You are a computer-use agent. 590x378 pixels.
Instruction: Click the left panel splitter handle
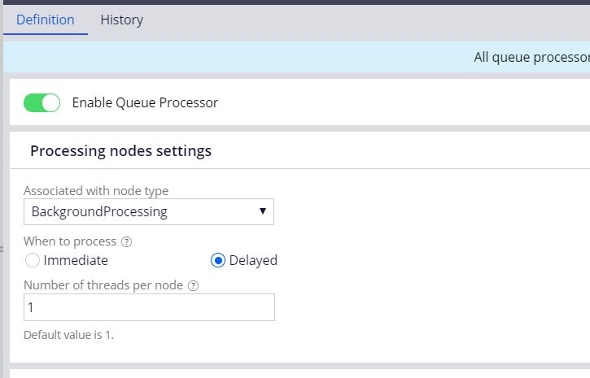click(x=2, y=249)
